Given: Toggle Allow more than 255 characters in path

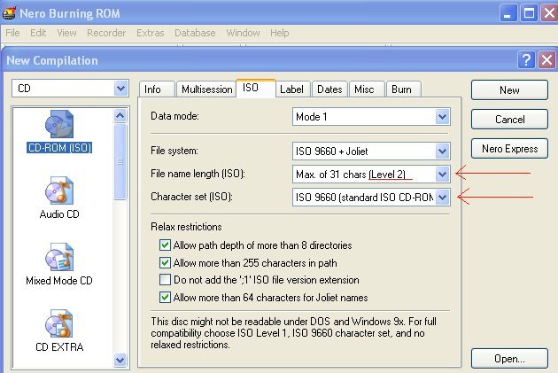Looking at the screenshot, I should [x=165, y=262].
